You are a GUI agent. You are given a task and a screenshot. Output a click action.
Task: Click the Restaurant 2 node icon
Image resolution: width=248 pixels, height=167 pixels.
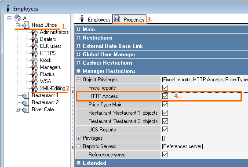coord(26,102)
